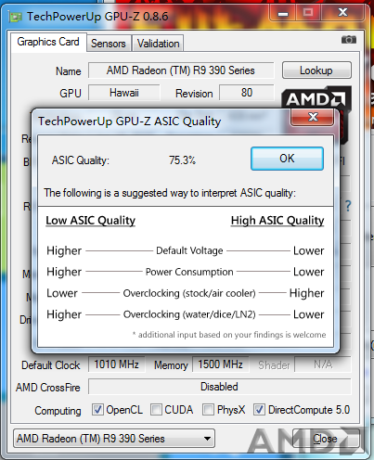Open the AMD Radeon R9 390 Series dropdown

tap(114, 439)
